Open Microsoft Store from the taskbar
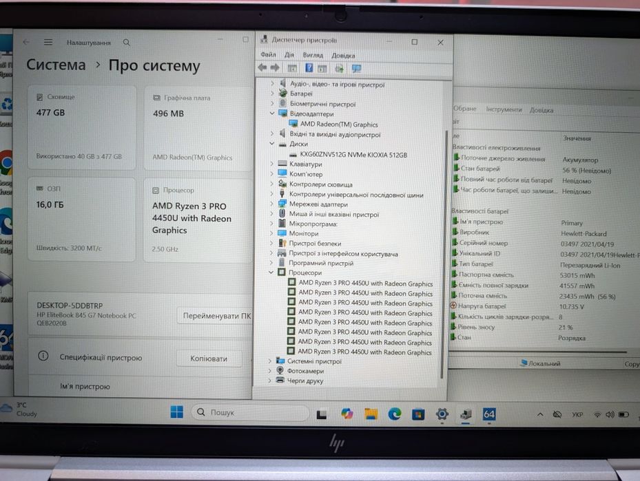The width and height of the screenshot is (640, 481). click(x=418, y=414)
